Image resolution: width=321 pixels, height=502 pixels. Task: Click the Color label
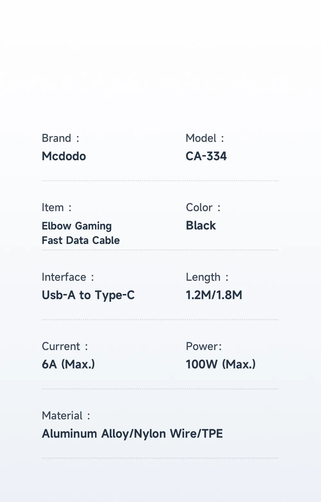coord(203,208)
